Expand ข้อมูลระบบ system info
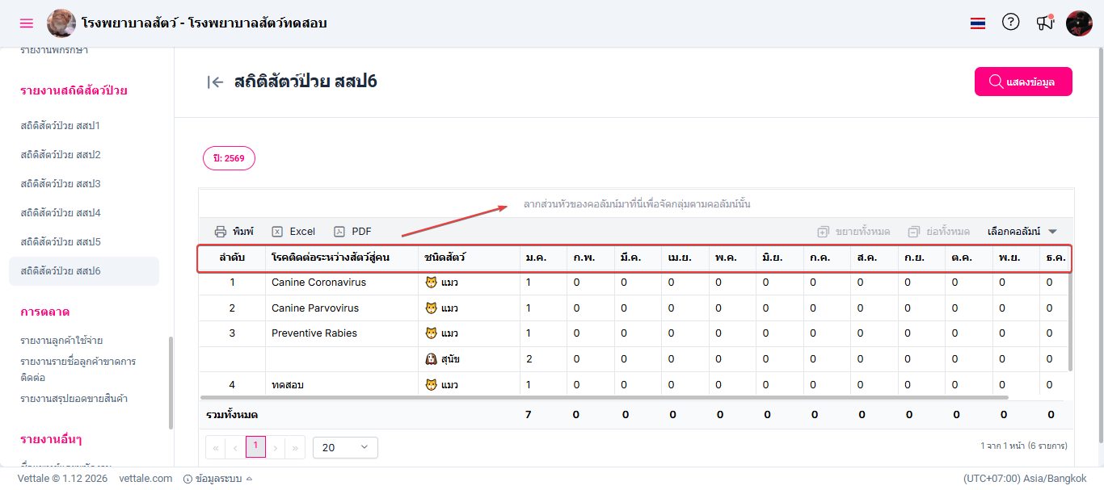The image size is (1104, 490). tap(218, 479)
